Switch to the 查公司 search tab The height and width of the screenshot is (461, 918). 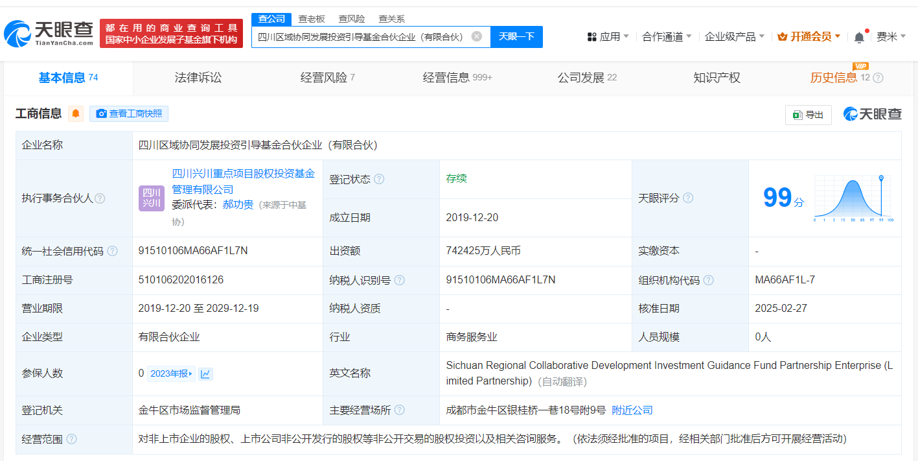[271, 19]
